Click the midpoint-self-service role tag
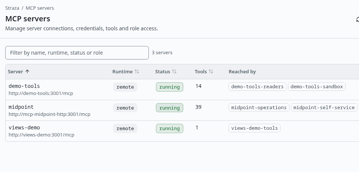Viewport: 359px width, 172px height. 324,107
